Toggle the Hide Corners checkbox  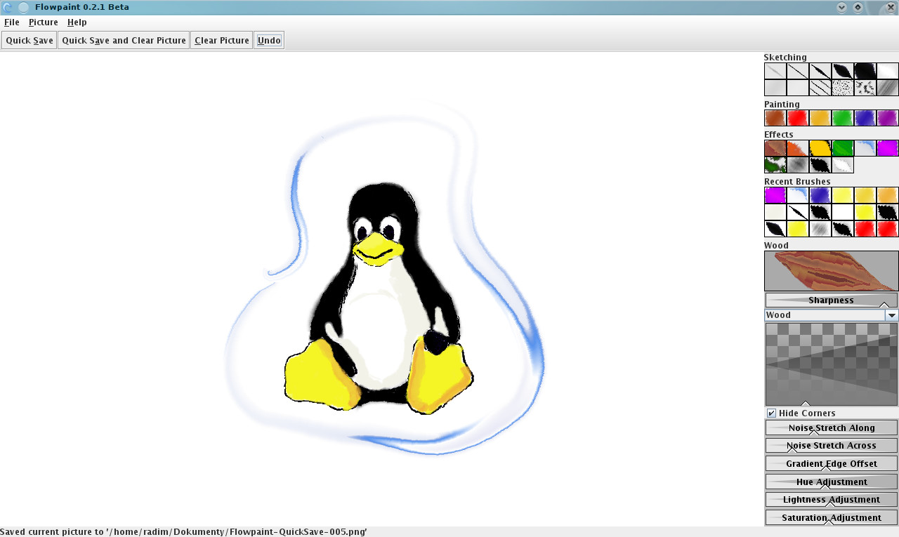pos(771,413)
